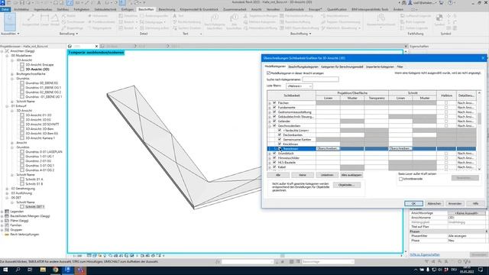Click the category list vertical scrollbar
This screenshot has width=489, height=275.
tap(479, 131)
